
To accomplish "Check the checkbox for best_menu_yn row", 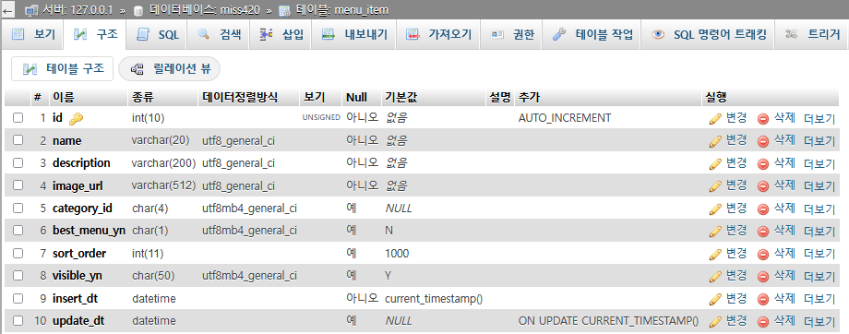I will 18,230.
